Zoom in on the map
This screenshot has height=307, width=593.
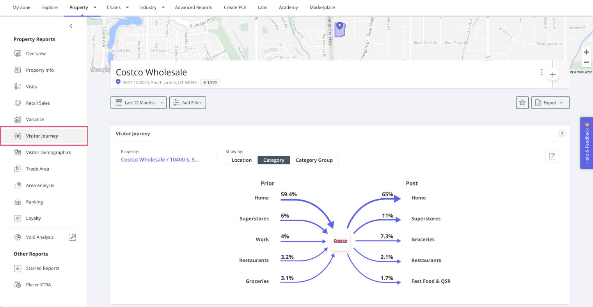pyautogui.click(x=586, y=52)
